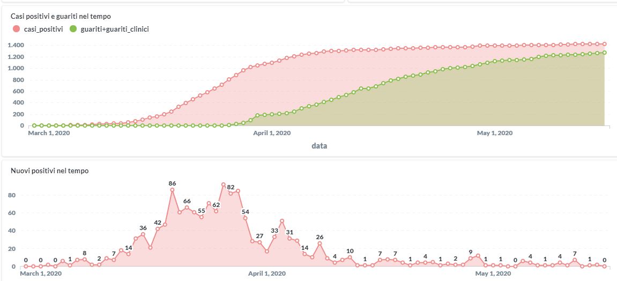Click the data point labeled 36
This screenshot has width=617, height=281.
pos(143,234)
